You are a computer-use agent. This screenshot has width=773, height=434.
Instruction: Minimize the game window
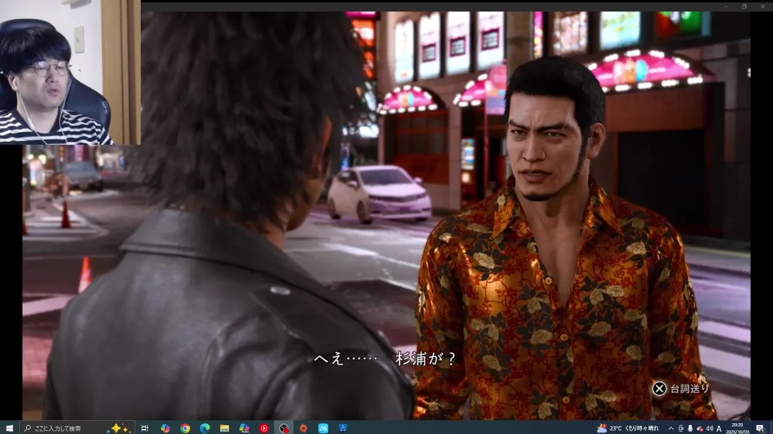click(726, 6)
